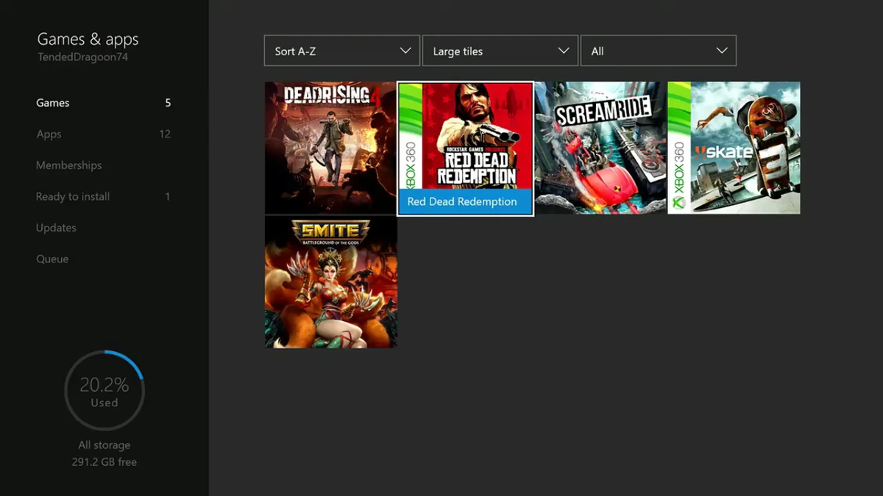
Task: Open the Screamride game tile
Action: pyautogui.click(x=600, y=148)
